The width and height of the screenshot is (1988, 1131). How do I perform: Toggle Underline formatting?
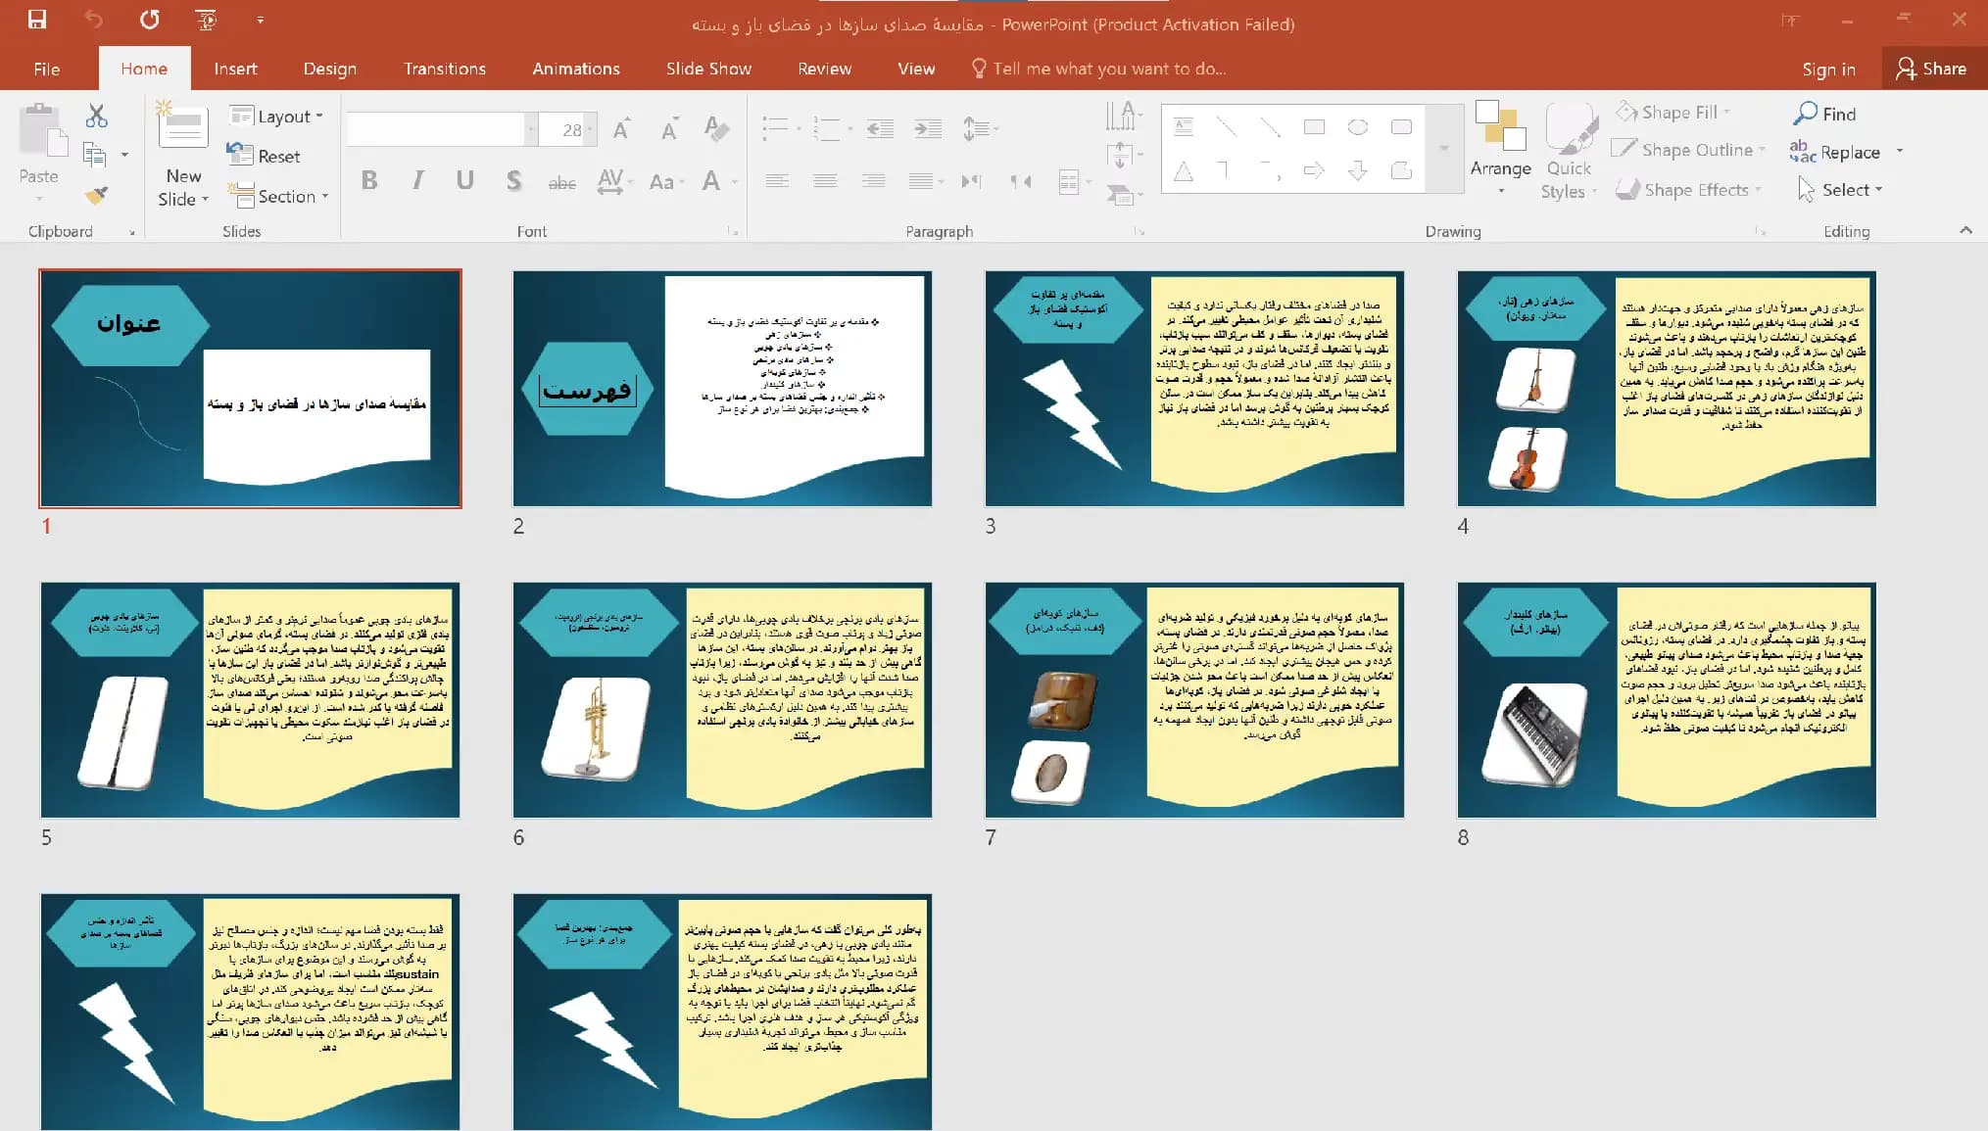(x=465, y=180)
